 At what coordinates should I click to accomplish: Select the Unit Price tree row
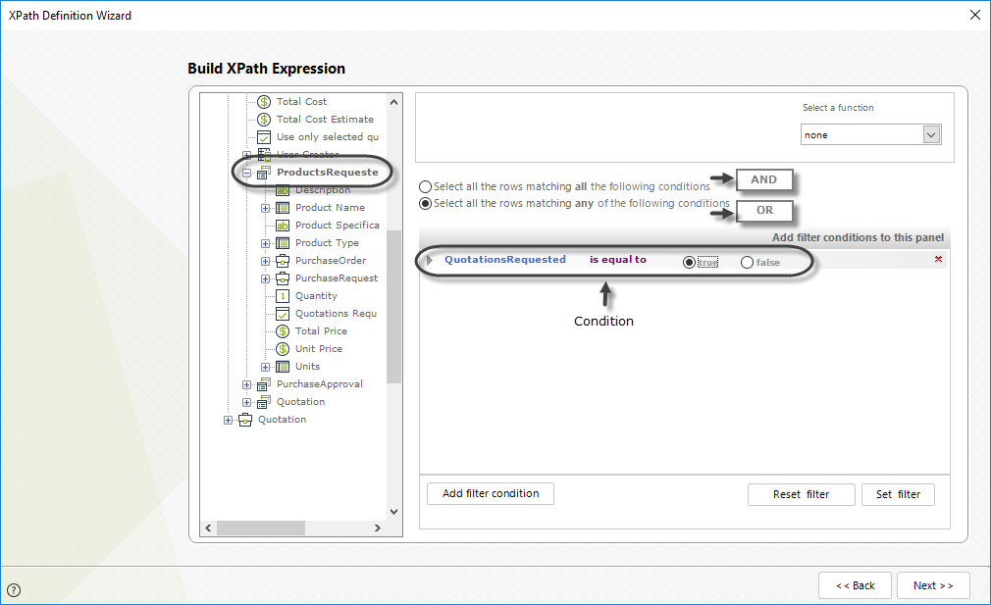pyautogui.click(x=319, y=349)
